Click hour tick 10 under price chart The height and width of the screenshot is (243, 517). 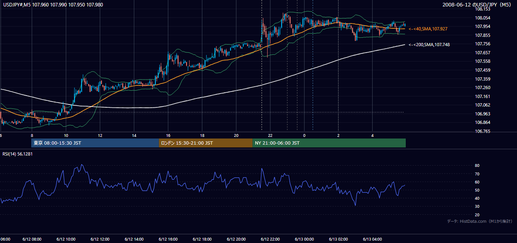coord(66,136)
